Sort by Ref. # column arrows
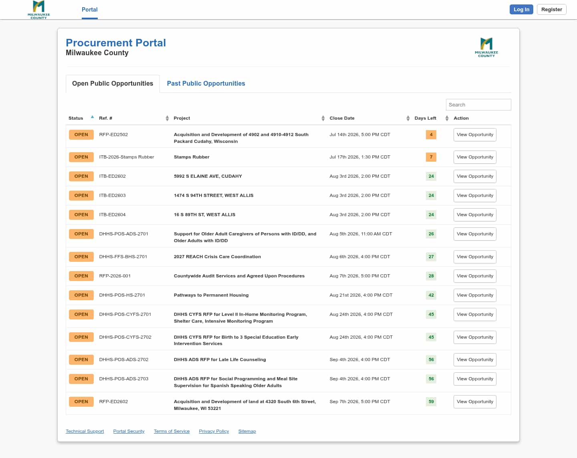The width and height of the screenshot is (577, 458). 167,118
